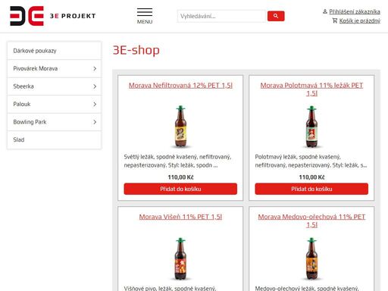Add Morava Polotmavá 11% to cart

click(x=311, y=189)
